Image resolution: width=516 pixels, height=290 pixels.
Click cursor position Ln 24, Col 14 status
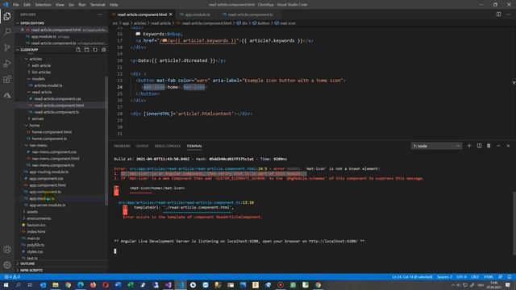pyautogui.click(x=412, y=277)
